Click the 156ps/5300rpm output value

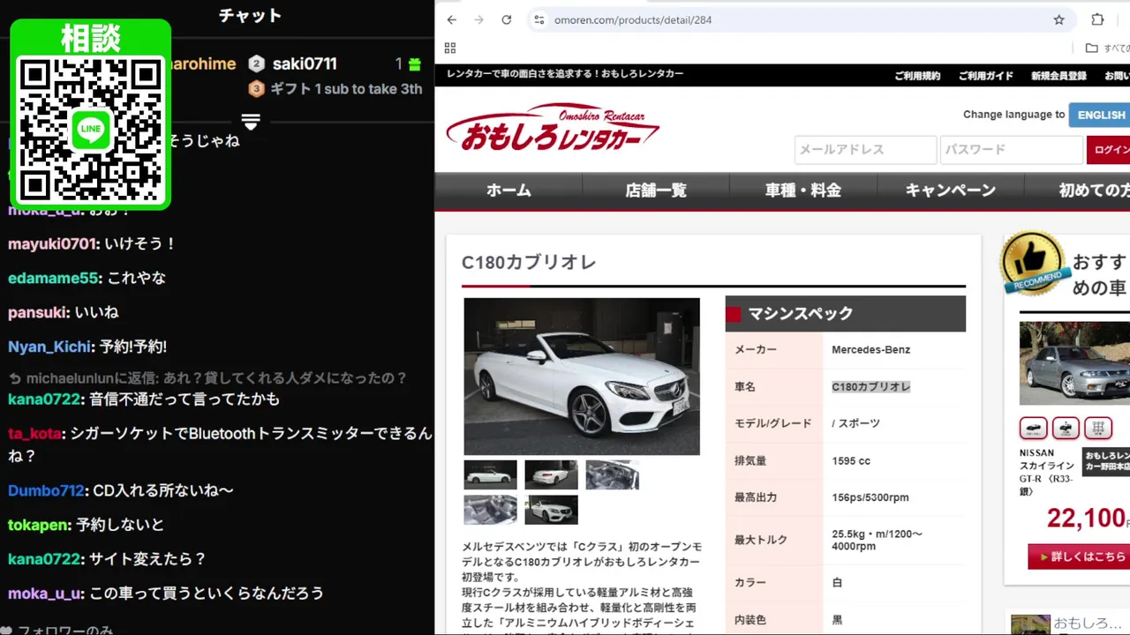pos(870,497)
